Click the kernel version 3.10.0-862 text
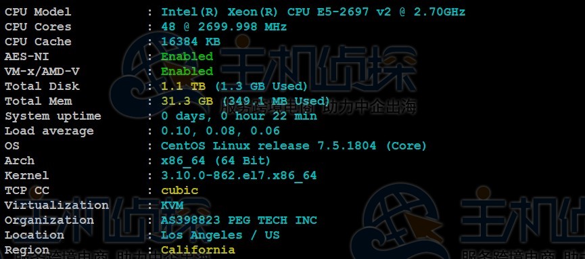Viewport: 585px width, 259px height. click(x=239, y=175)
